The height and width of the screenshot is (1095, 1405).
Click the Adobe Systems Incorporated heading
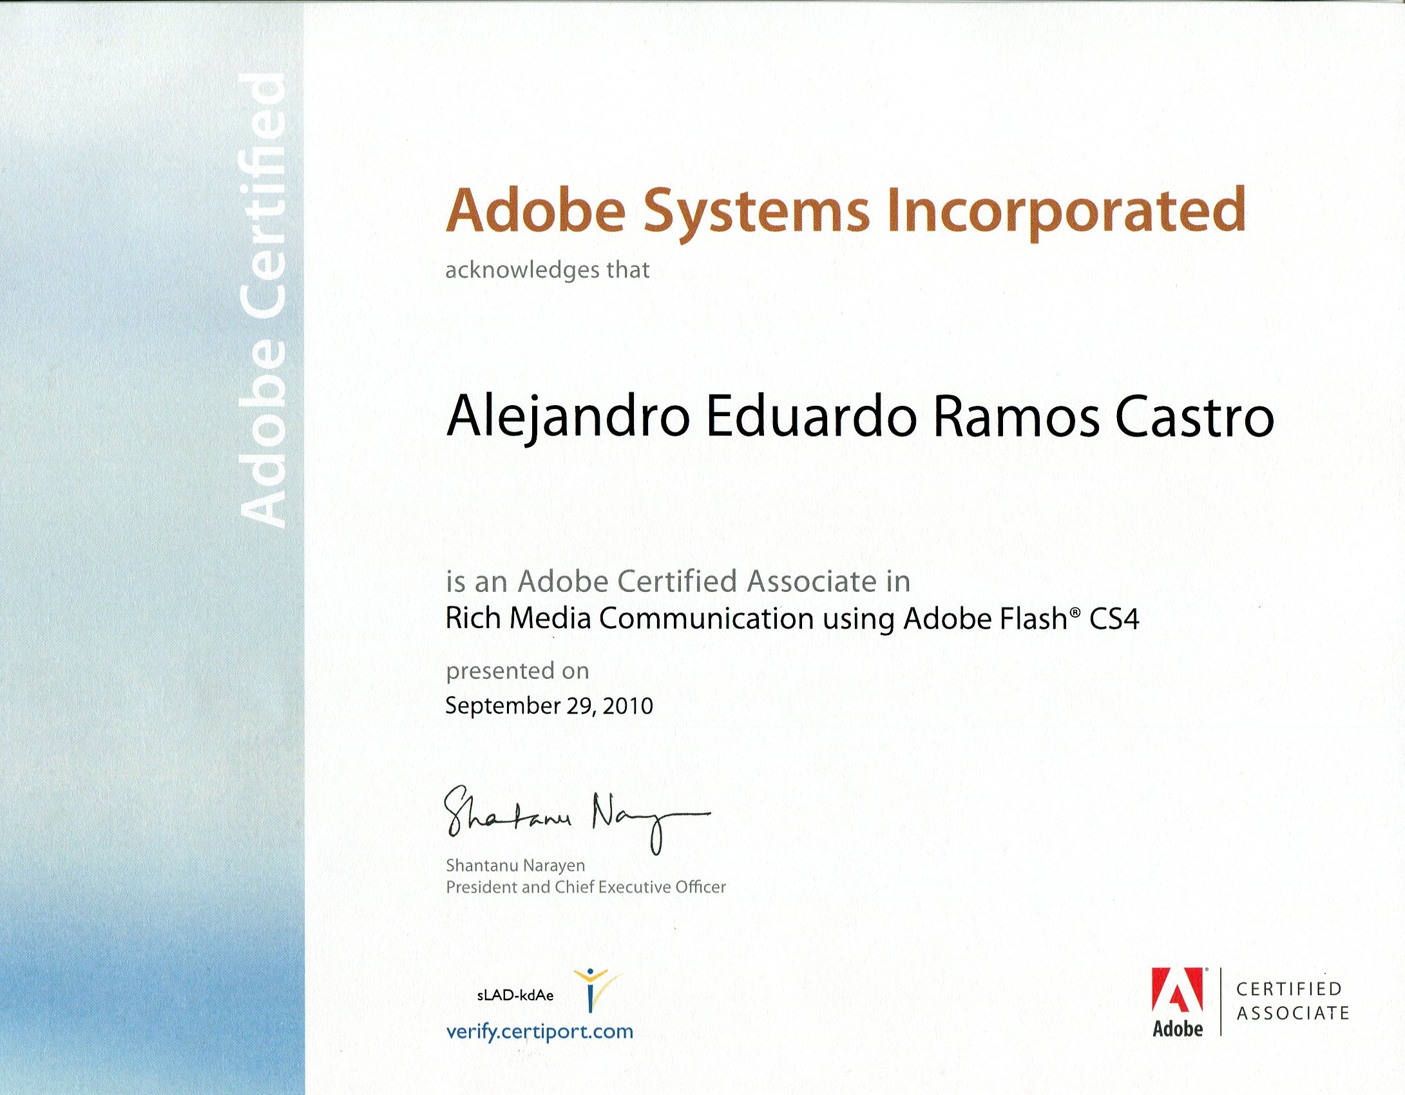(x=845, y=211)
